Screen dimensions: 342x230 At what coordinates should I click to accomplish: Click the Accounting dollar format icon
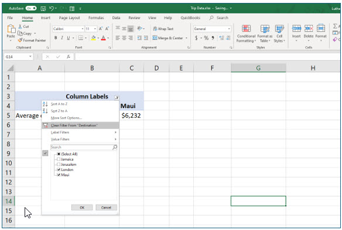point(196,38)
